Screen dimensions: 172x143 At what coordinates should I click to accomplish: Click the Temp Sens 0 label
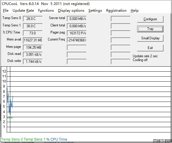point(12,18)
